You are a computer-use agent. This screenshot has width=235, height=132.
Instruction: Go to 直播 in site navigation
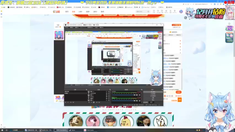(73, 11)
